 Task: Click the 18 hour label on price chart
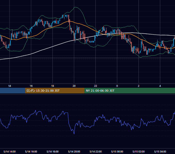tap(52, 86)
